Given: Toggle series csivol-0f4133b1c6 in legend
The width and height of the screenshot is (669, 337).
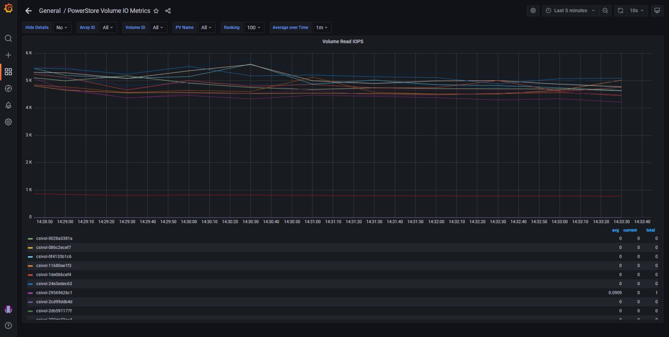Looking at the screenshot, I should point(54,257).
